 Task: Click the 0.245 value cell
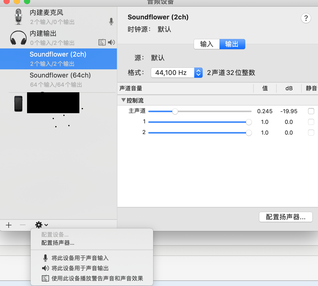(265, 111)
